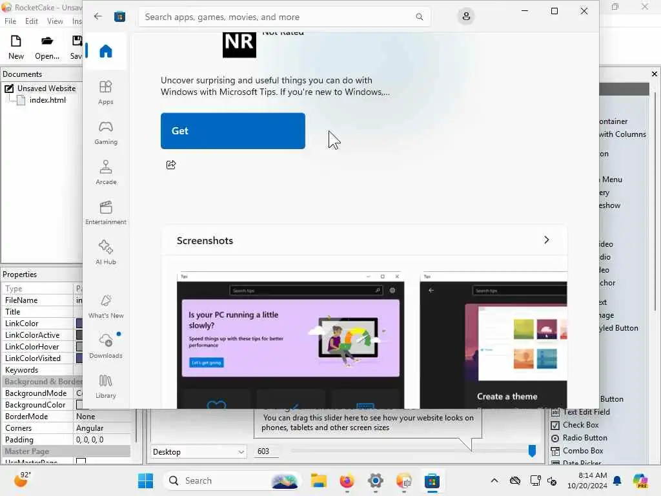Close the RocketCake toolbox panel

tap(655, 74)
